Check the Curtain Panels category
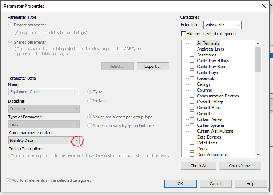 [192, 119]
